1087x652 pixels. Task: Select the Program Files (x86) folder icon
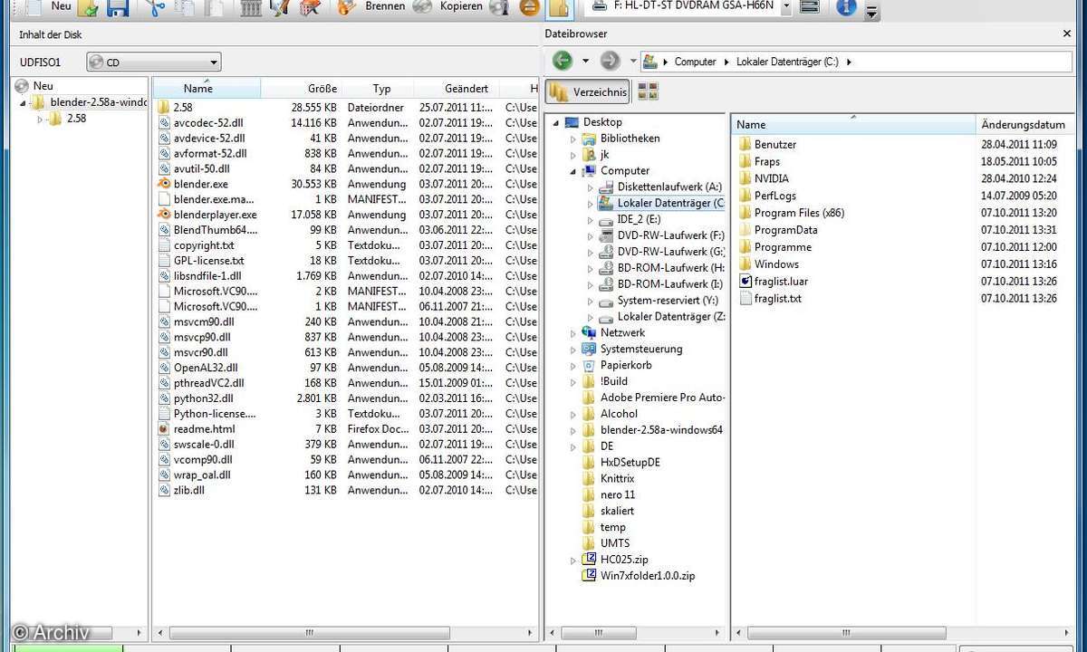click(x=746, y=213)
